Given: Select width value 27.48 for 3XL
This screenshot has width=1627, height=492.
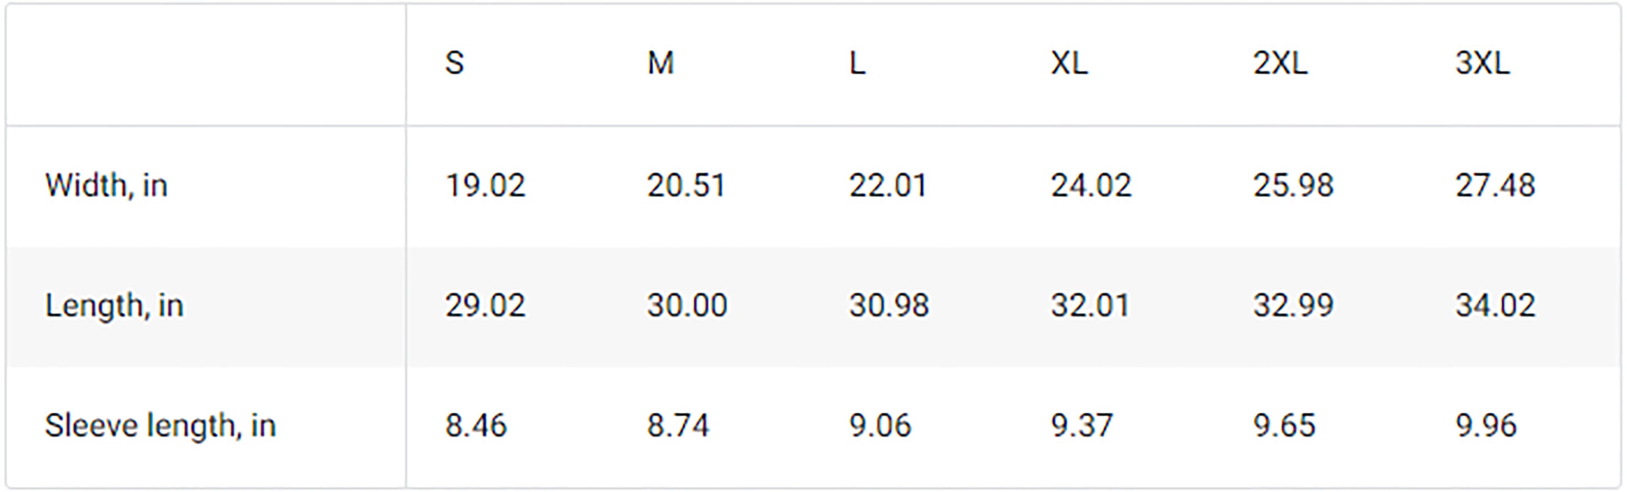Looking at the screenshot, I should [x=1495, y=185].
